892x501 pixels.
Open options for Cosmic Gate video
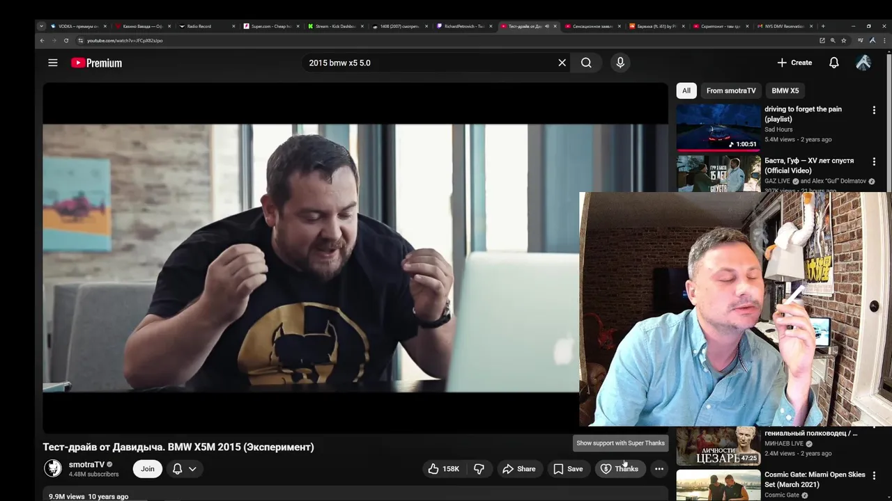[x=874, y=475]
